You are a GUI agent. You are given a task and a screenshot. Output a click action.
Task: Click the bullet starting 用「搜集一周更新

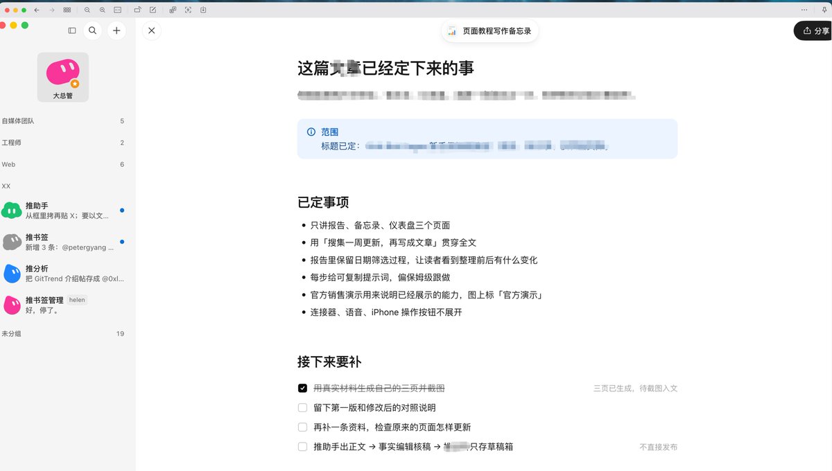pyautogui.click(x=393, y=242)
